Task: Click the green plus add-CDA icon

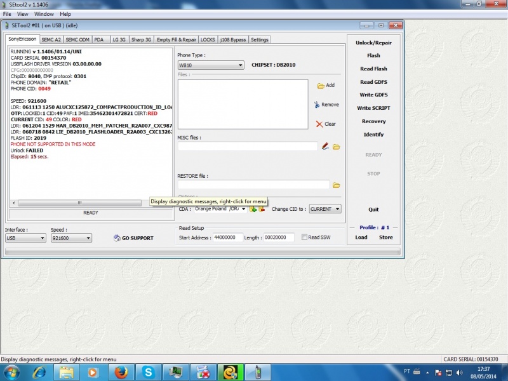Action: pos(253,210)
